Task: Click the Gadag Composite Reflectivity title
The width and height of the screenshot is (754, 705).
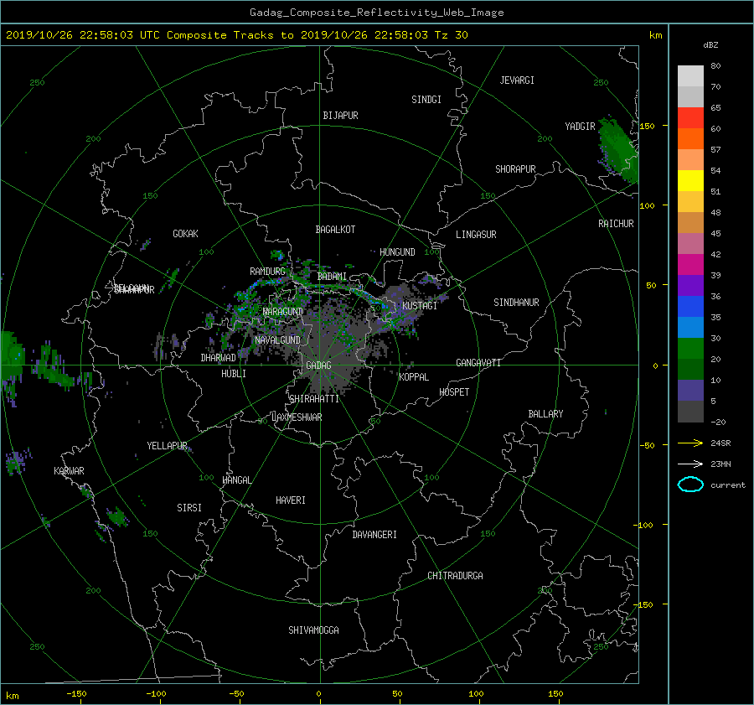Action: click(376, 12)
